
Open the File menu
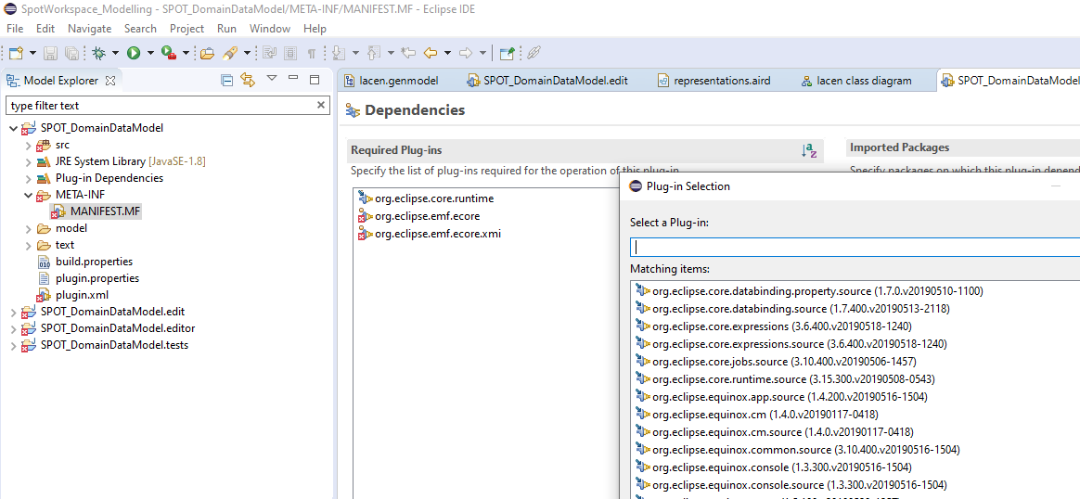pos(15,28)
